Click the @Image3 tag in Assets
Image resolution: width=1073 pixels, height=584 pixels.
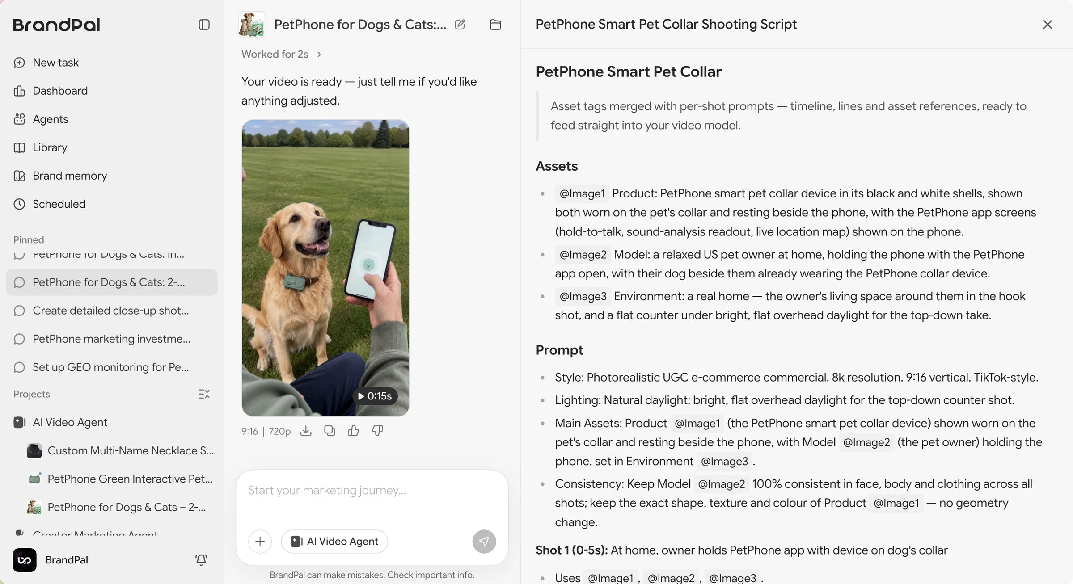(x=583, y=296)
